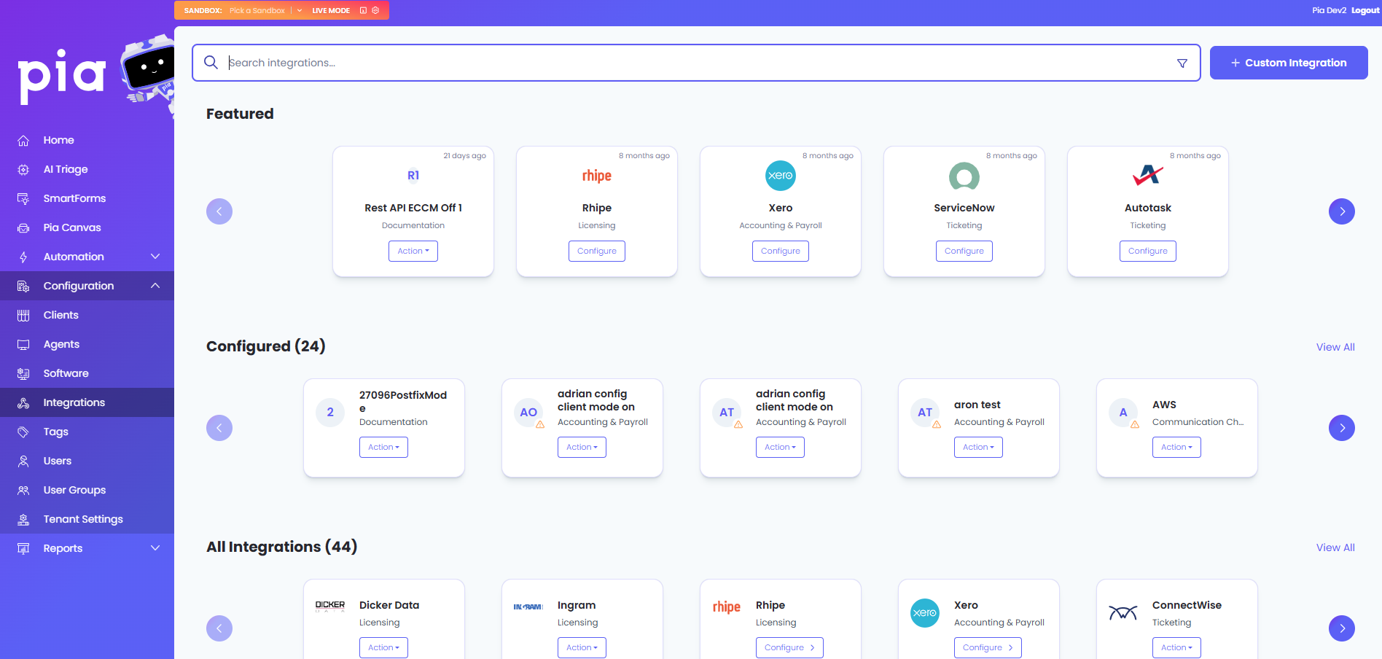
Task: Open Action dropdown for 27096PostfixMode
Action: click(x=383, y=447)
